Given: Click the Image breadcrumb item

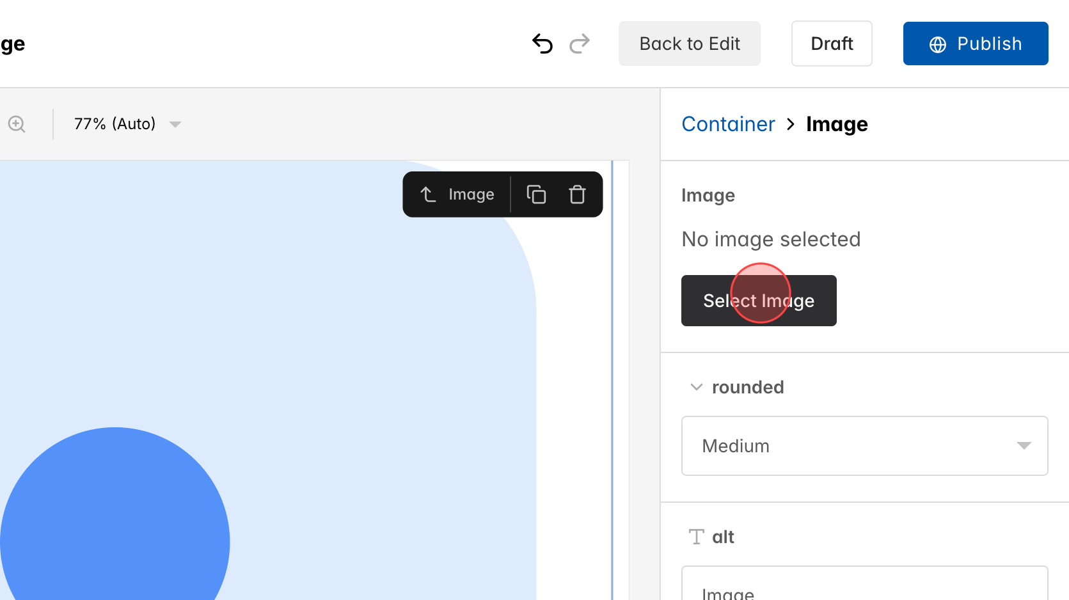Looking at the screenshot, I should [x=837, y=124].
